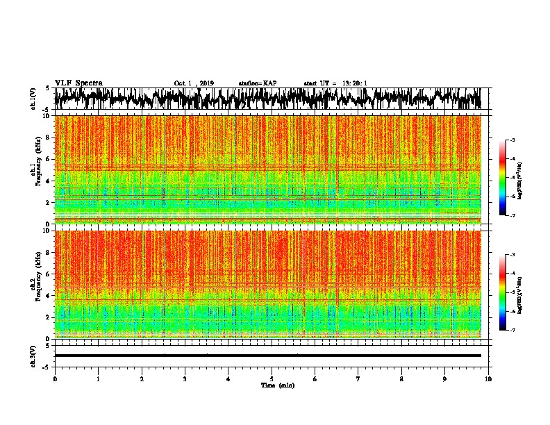This screenshot has height=425, width=550.
Task: Click the ch.2 colorbar label "log(PSD)(V²/Hz)"
Action: click(520, 295)
